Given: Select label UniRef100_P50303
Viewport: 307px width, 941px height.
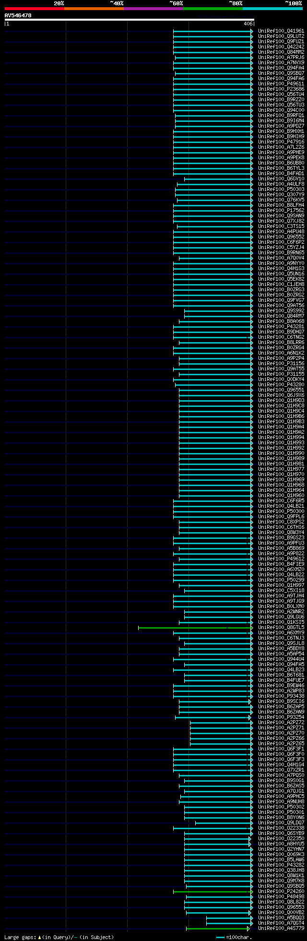Looking at the screenshot, I should tap(281, 189).
